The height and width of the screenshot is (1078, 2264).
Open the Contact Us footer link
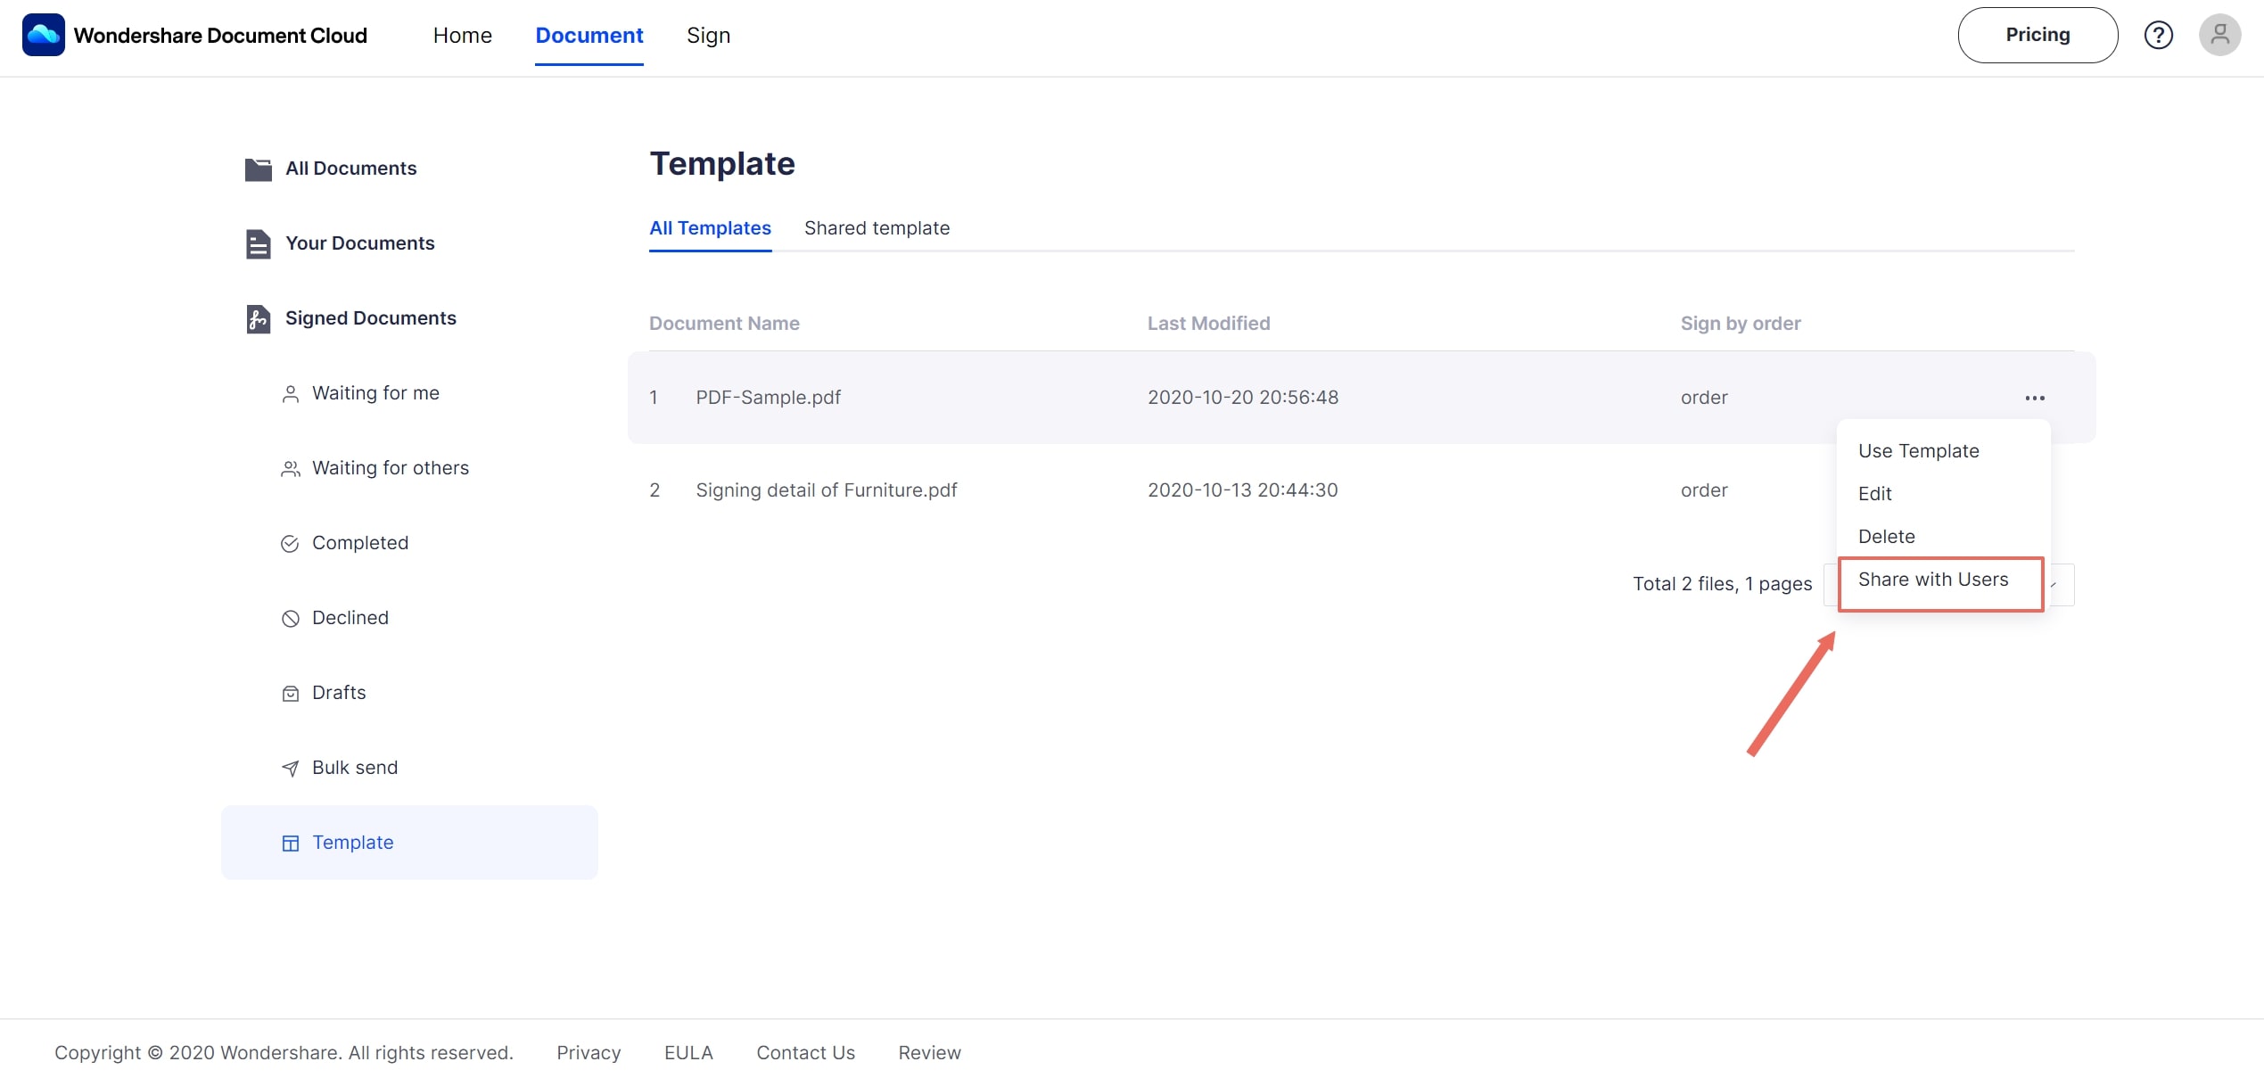pos(805,1053)
